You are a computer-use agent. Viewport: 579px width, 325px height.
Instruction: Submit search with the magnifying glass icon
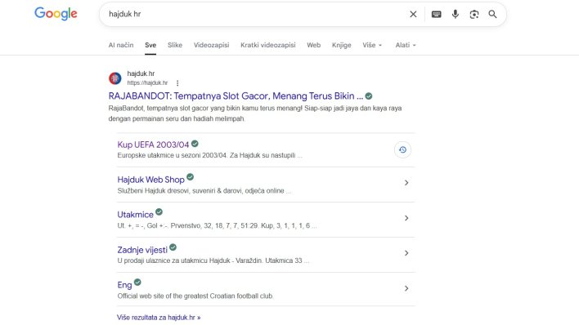point(492,14)
